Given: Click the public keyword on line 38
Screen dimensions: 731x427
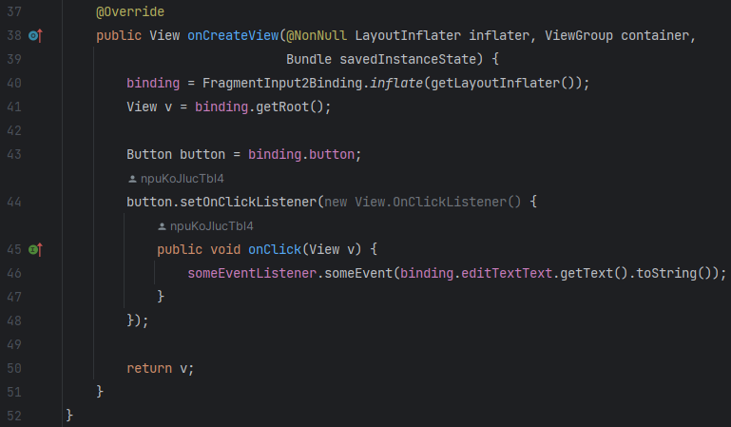Looking at the screenshot, I should click(x=119, y=35).
